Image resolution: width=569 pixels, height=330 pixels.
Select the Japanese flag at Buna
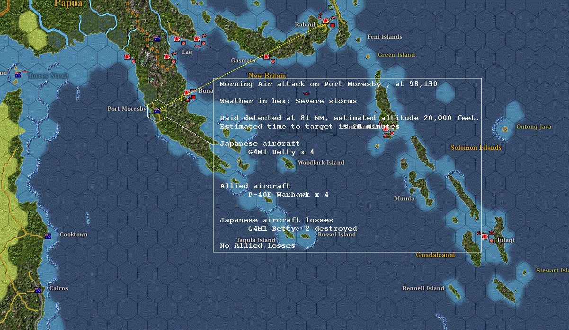click(x=187, y=93)
